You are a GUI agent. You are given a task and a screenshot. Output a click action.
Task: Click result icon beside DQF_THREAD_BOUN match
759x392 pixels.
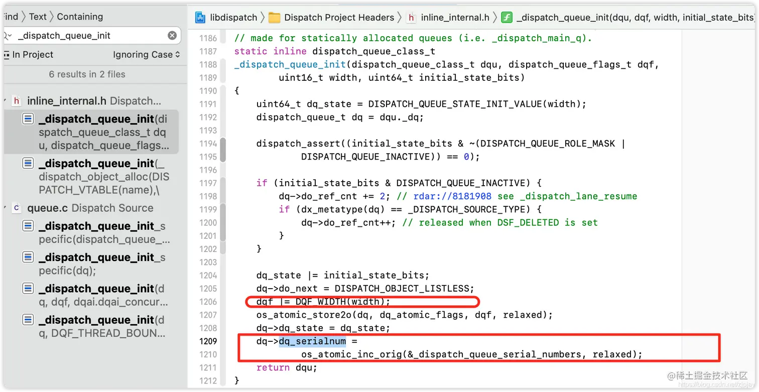click(28, 320)
